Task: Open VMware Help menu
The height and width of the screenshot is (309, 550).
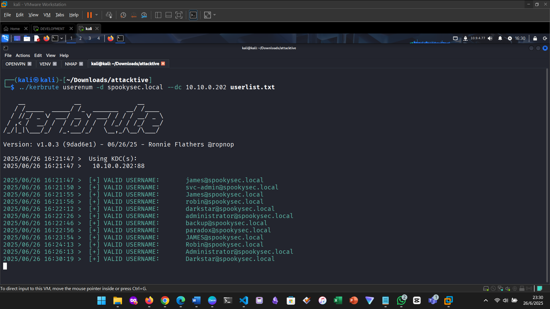Action: tap(74, 15)
